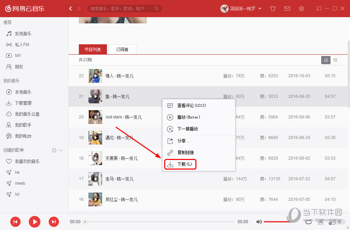Switch to ascending sort order
The image size is (350, 230).
coord(335,60)
